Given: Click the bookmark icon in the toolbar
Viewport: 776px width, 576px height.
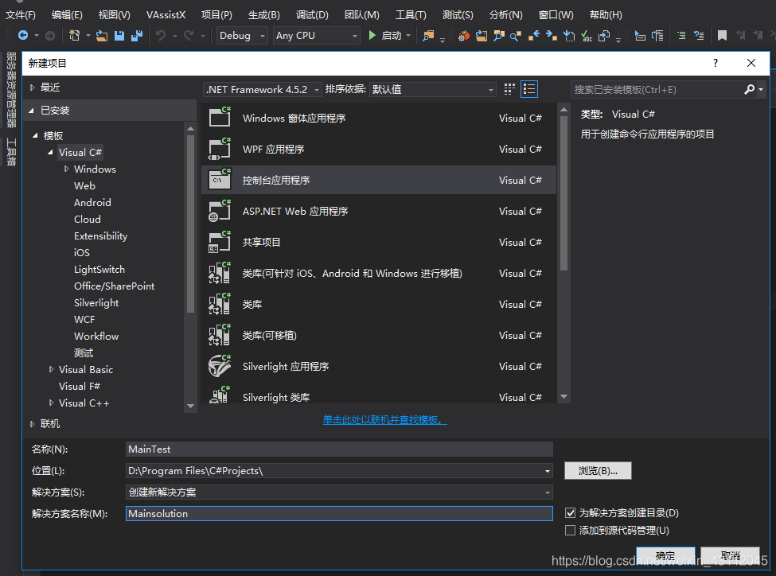Looking at the screenshot, I should point(722,36).
